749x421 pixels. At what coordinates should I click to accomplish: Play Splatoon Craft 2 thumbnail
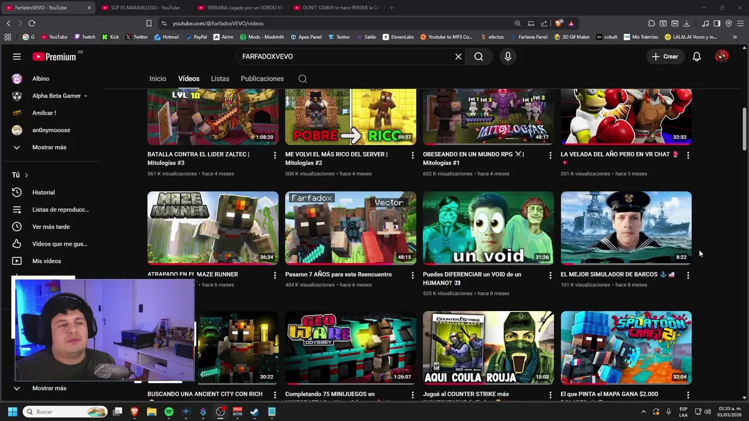tap(626, 348)
